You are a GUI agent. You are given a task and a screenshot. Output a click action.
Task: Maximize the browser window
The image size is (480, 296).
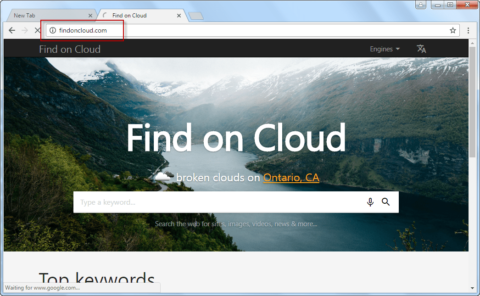(450, 5)
